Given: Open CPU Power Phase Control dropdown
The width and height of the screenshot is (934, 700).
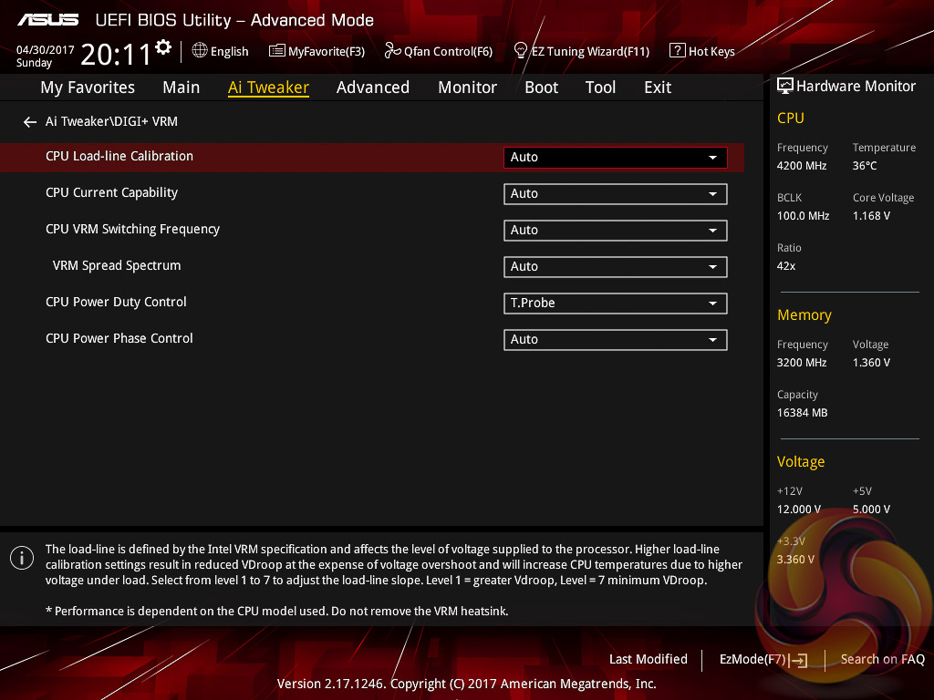Looking at the screenshot, I should (x=616, y=339).
